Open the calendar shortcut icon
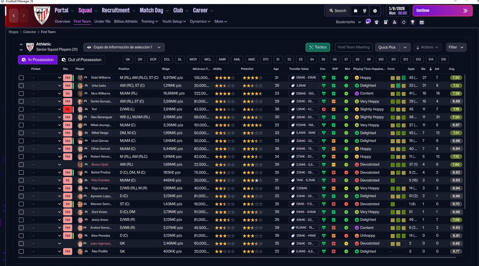Viewport: 479px width, 266px height. pos(421,22)
